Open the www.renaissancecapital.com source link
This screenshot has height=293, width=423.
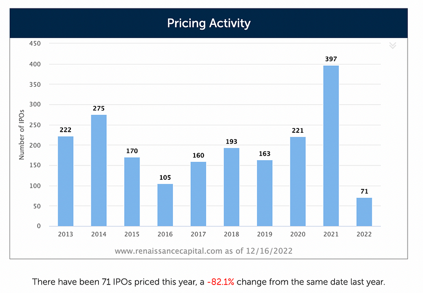(x=168, y=251)
